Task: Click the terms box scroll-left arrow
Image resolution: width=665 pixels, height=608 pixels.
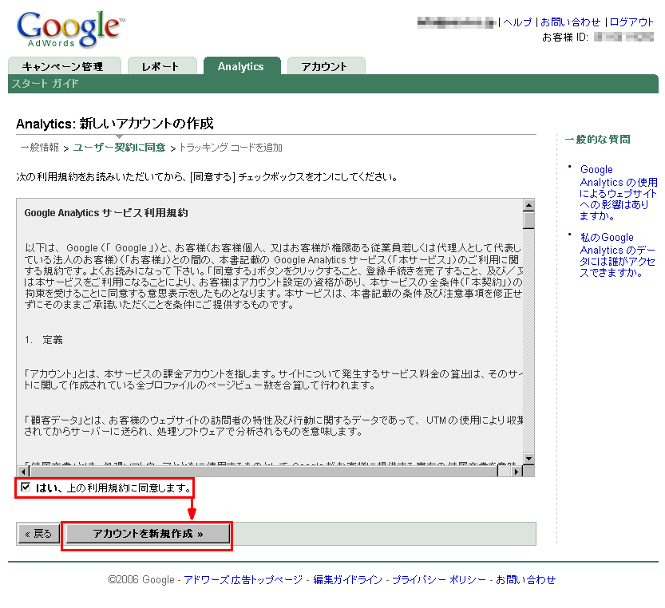Action: pyautogui.click(x=24, y=471)
